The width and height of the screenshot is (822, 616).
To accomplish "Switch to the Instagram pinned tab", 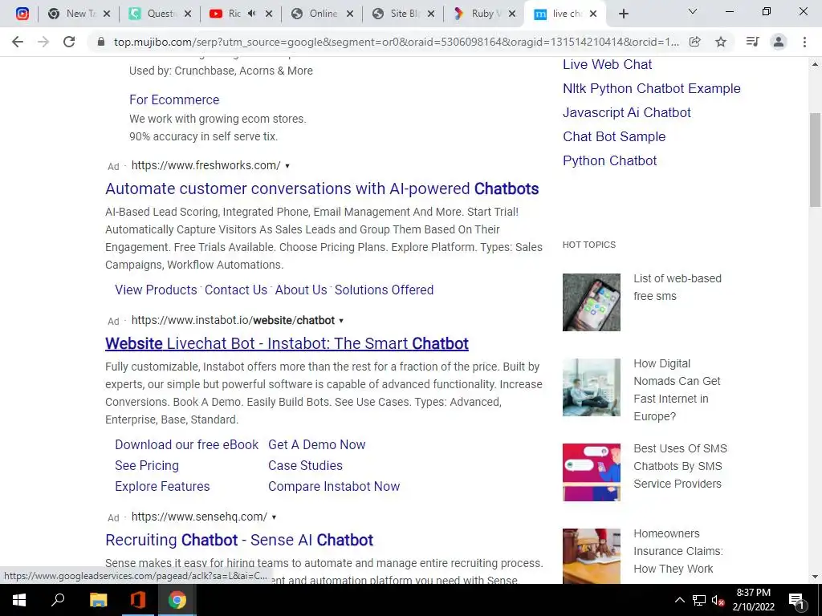I will [x=22, y=14].
